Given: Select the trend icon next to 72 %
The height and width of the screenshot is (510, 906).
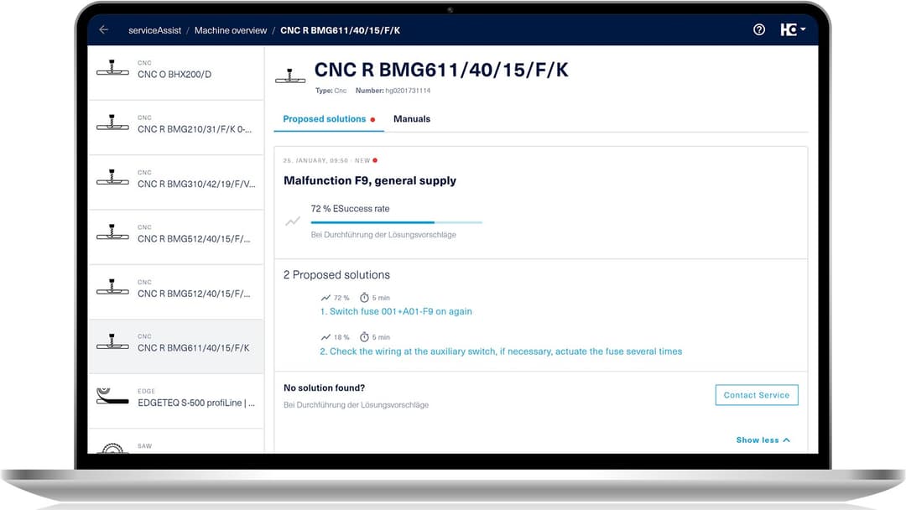Looking at the screenshot, I should [325, 298].
